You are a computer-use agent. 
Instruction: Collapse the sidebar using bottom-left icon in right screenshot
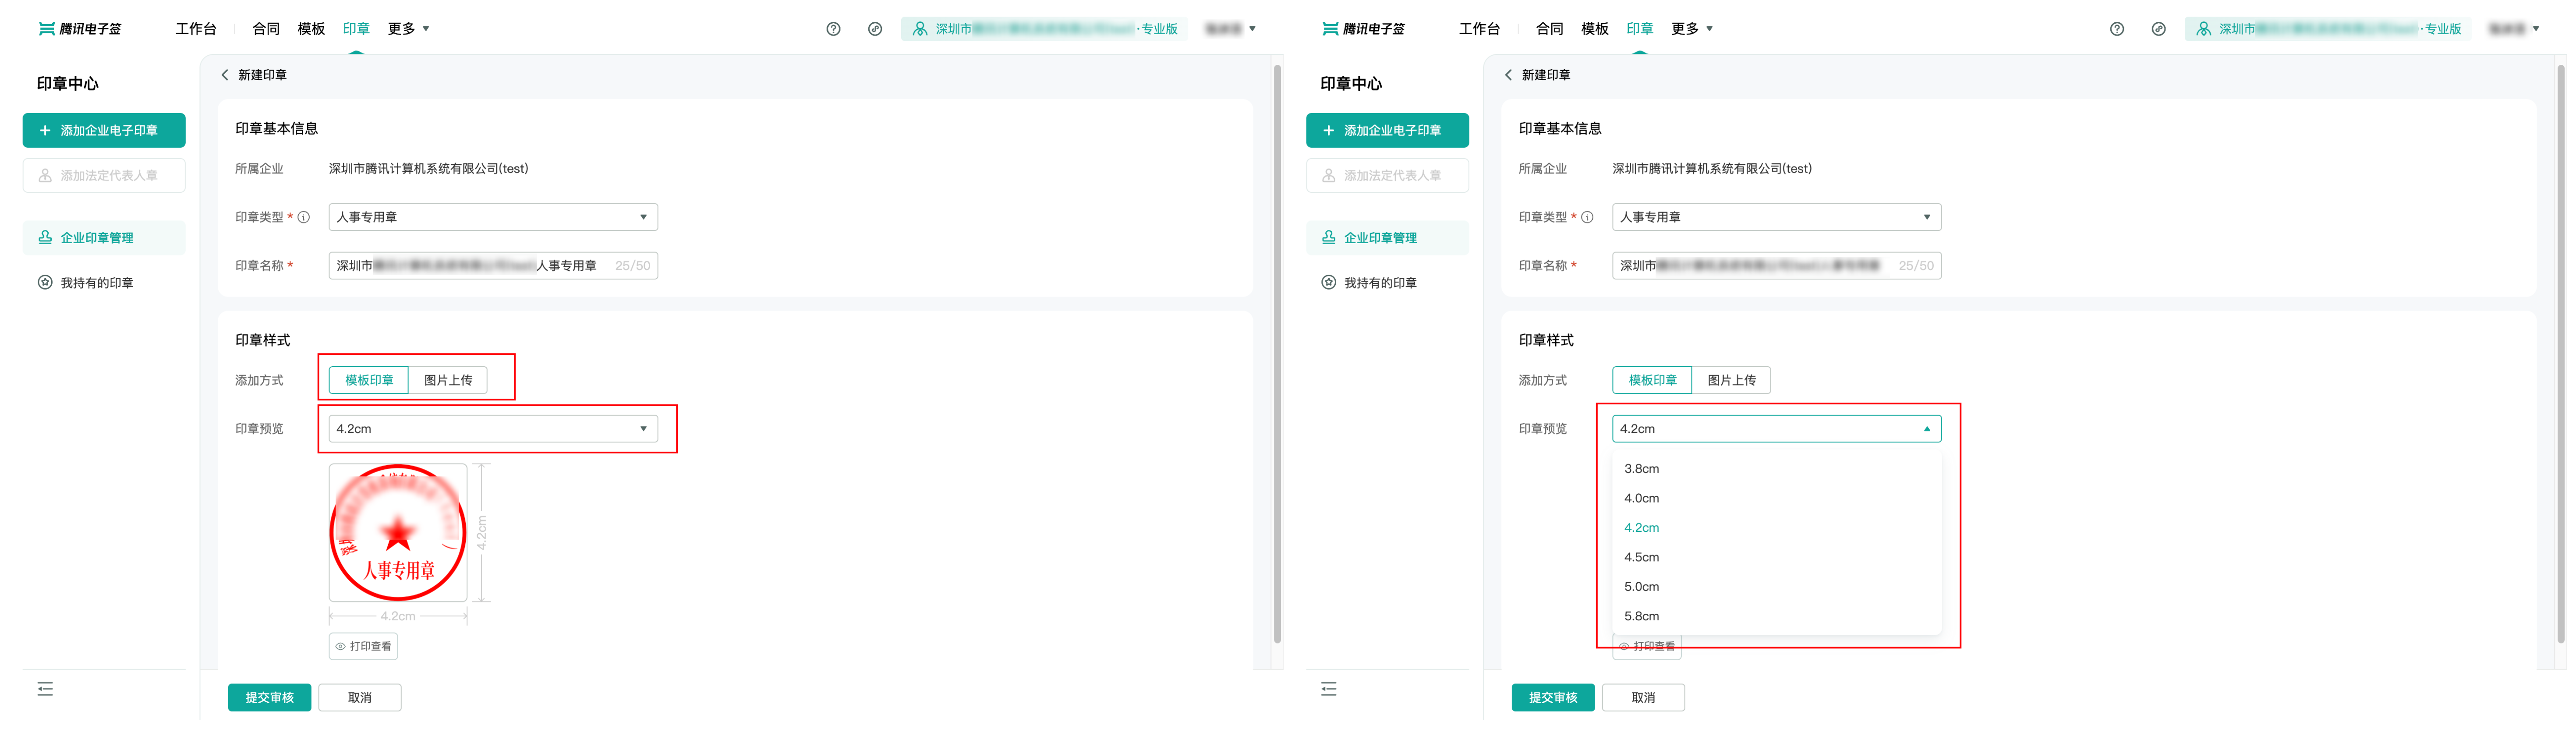click(x=1329, y=689)
